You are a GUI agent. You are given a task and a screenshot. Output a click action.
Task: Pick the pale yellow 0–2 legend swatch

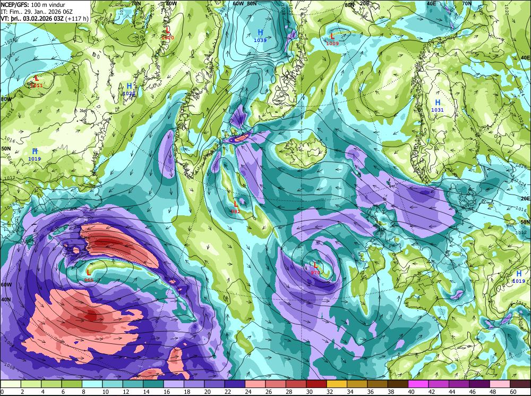(11, 384)
